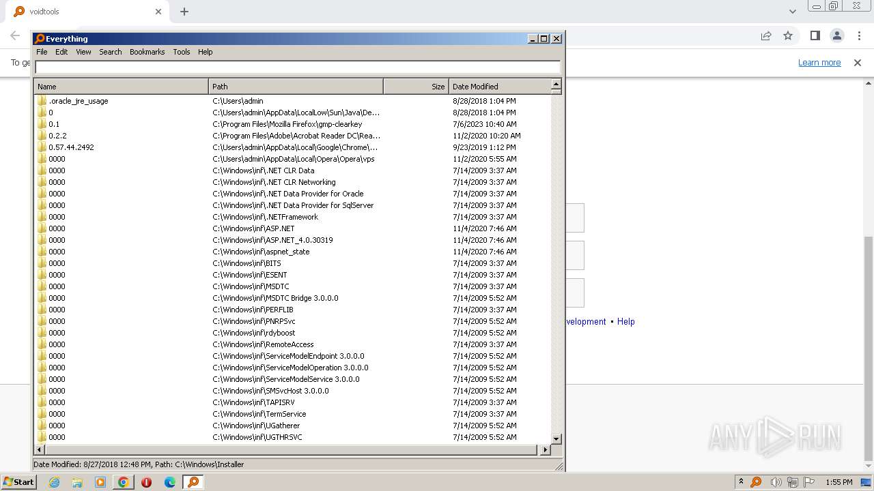Viewport: 874px width, 491px height.
Task: Click path C:\Windows\inf\MSDTC Bridge 3.0.0.0
Action: (275, 298)
